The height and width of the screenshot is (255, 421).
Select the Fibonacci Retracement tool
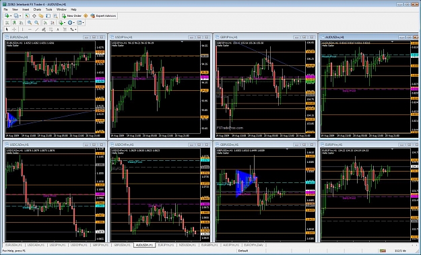click(51, 29)
